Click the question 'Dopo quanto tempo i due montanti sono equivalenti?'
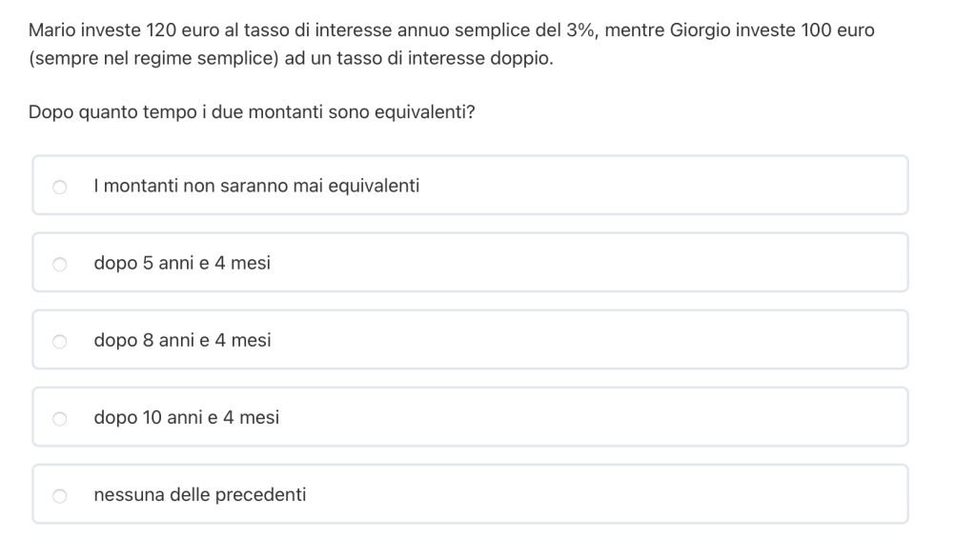The height and width of the screenshot is (536, 976). [253, 112]
